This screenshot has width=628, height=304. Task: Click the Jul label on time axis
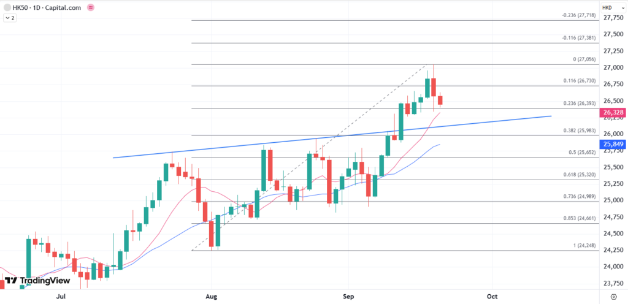click(x=61, y=296)
